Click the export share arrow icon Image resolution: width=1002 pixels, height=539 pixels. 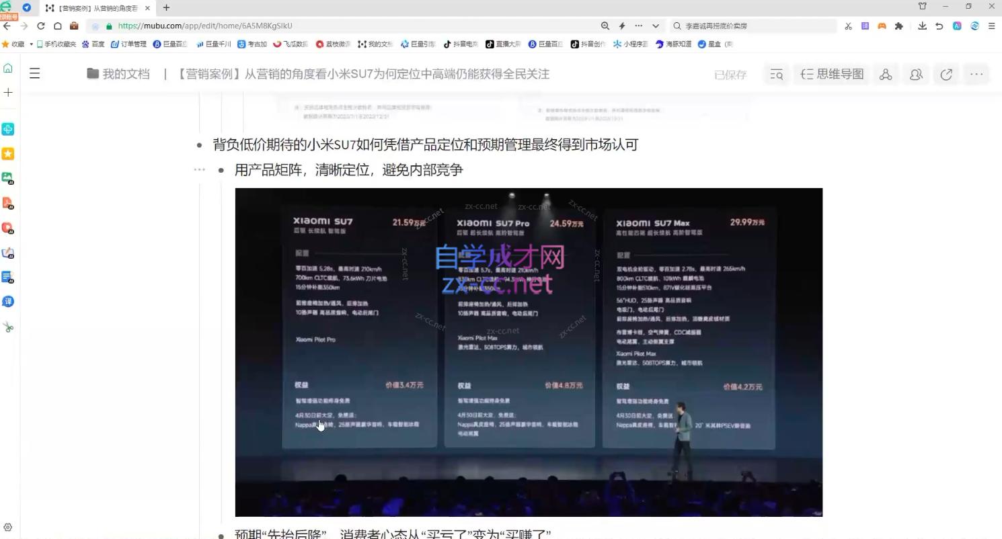946,74
